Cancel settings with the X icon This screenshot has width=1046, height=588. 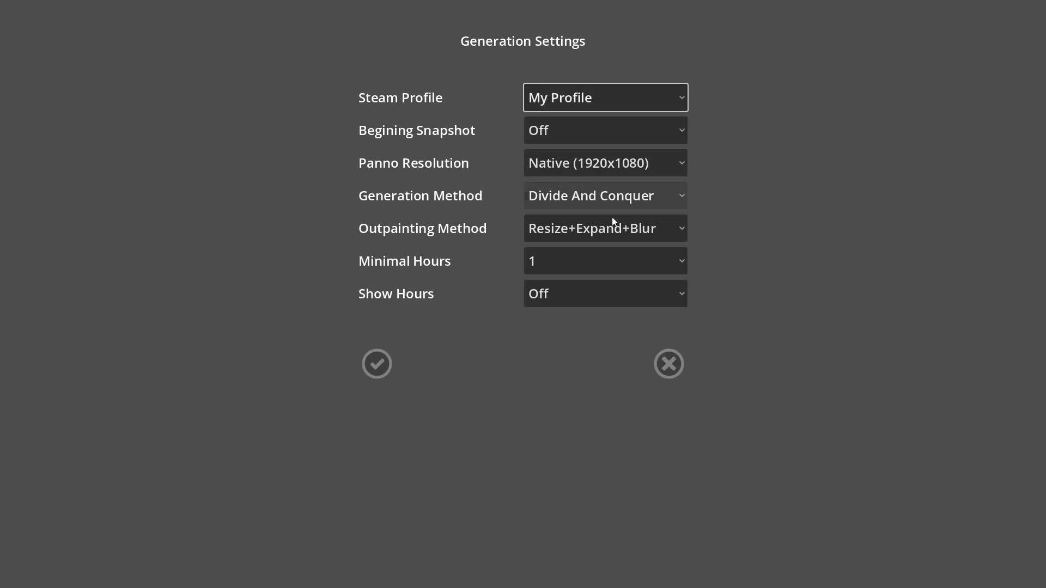(x=668, y=364)
